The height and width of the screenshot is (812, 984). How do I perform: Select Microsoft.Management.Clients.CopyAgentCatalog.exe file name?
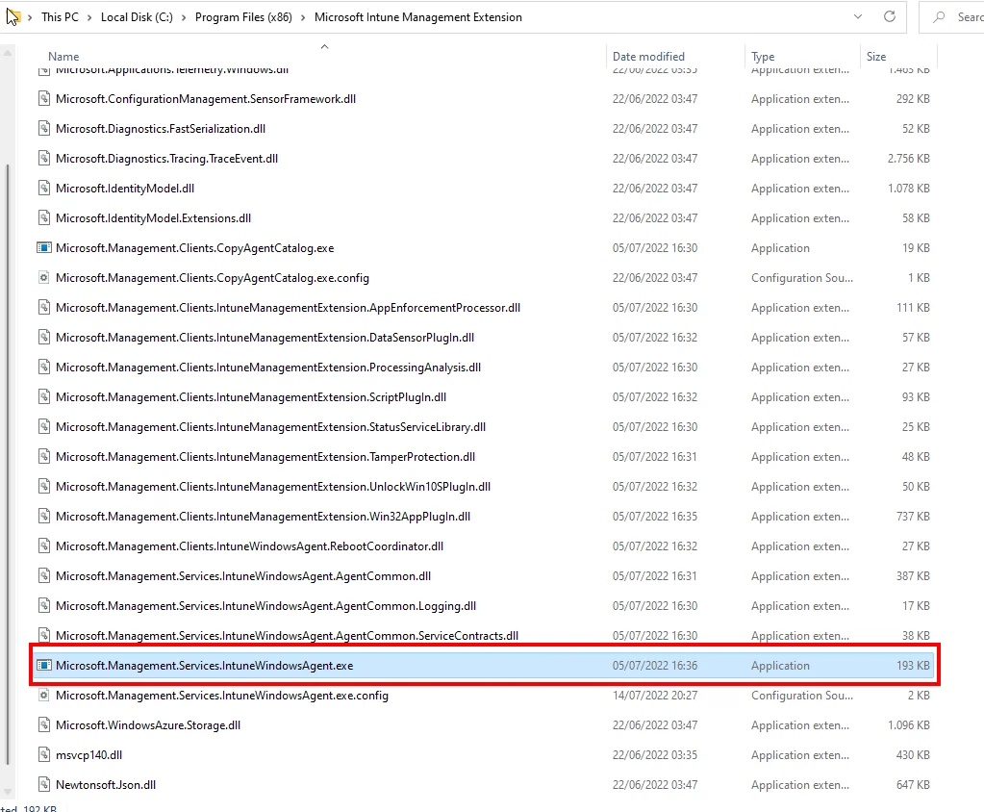pyautogui.click(x=194, y=248)
